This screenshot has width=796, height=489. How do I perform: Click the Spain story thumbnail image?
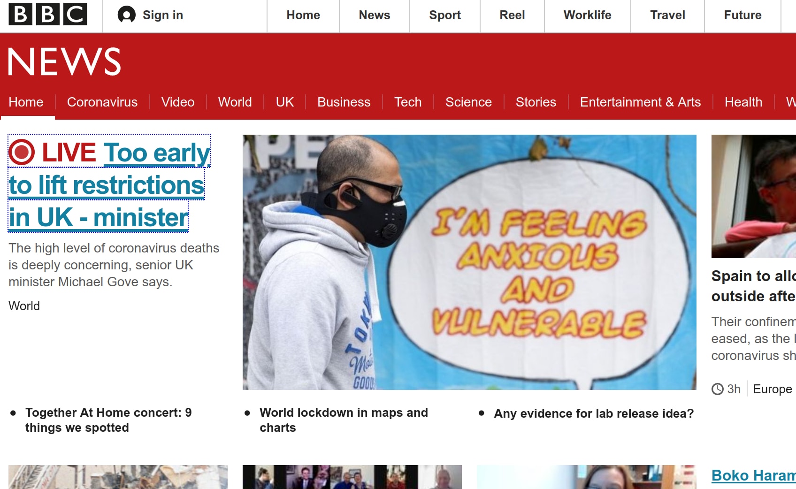point(754,196)
